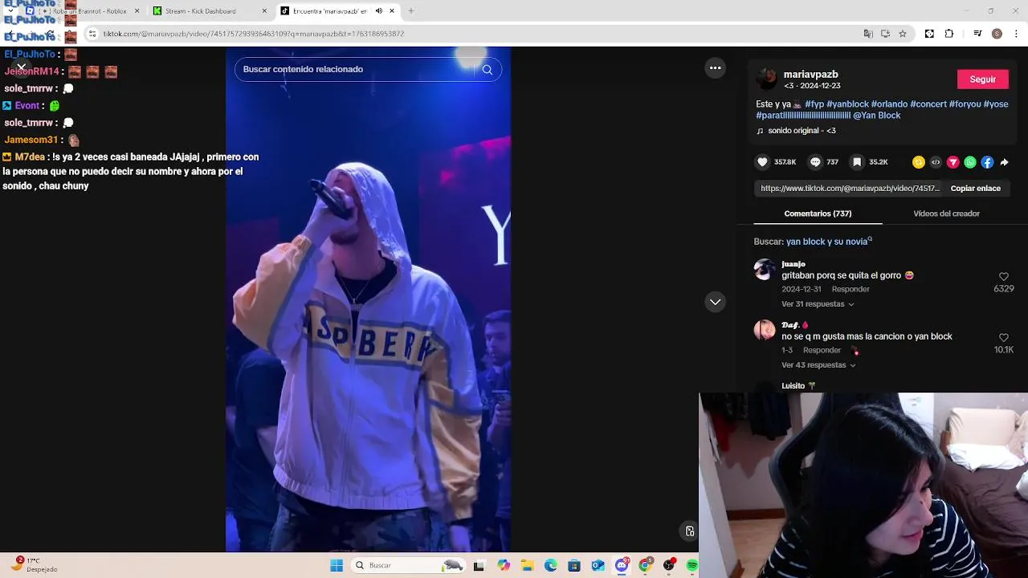Repost the video with the yellow icon
Viewport: 1028px width, 578px height.
tap(919, 162)
